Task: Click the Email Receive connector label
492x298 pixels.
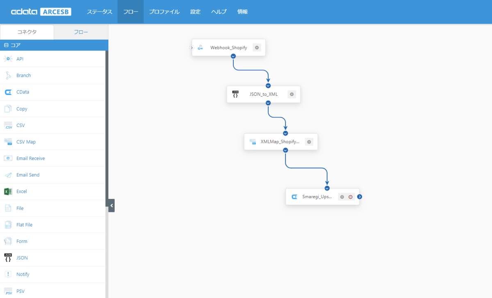Action: click(x=31, y=158)
